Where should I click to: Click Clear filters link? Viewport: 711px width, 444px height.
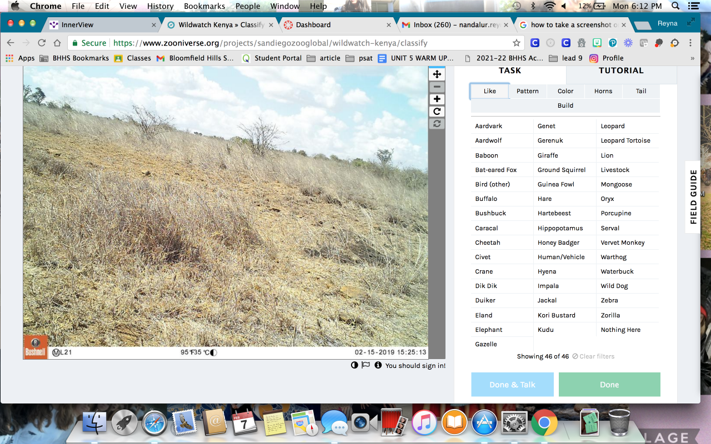(593, 356)
